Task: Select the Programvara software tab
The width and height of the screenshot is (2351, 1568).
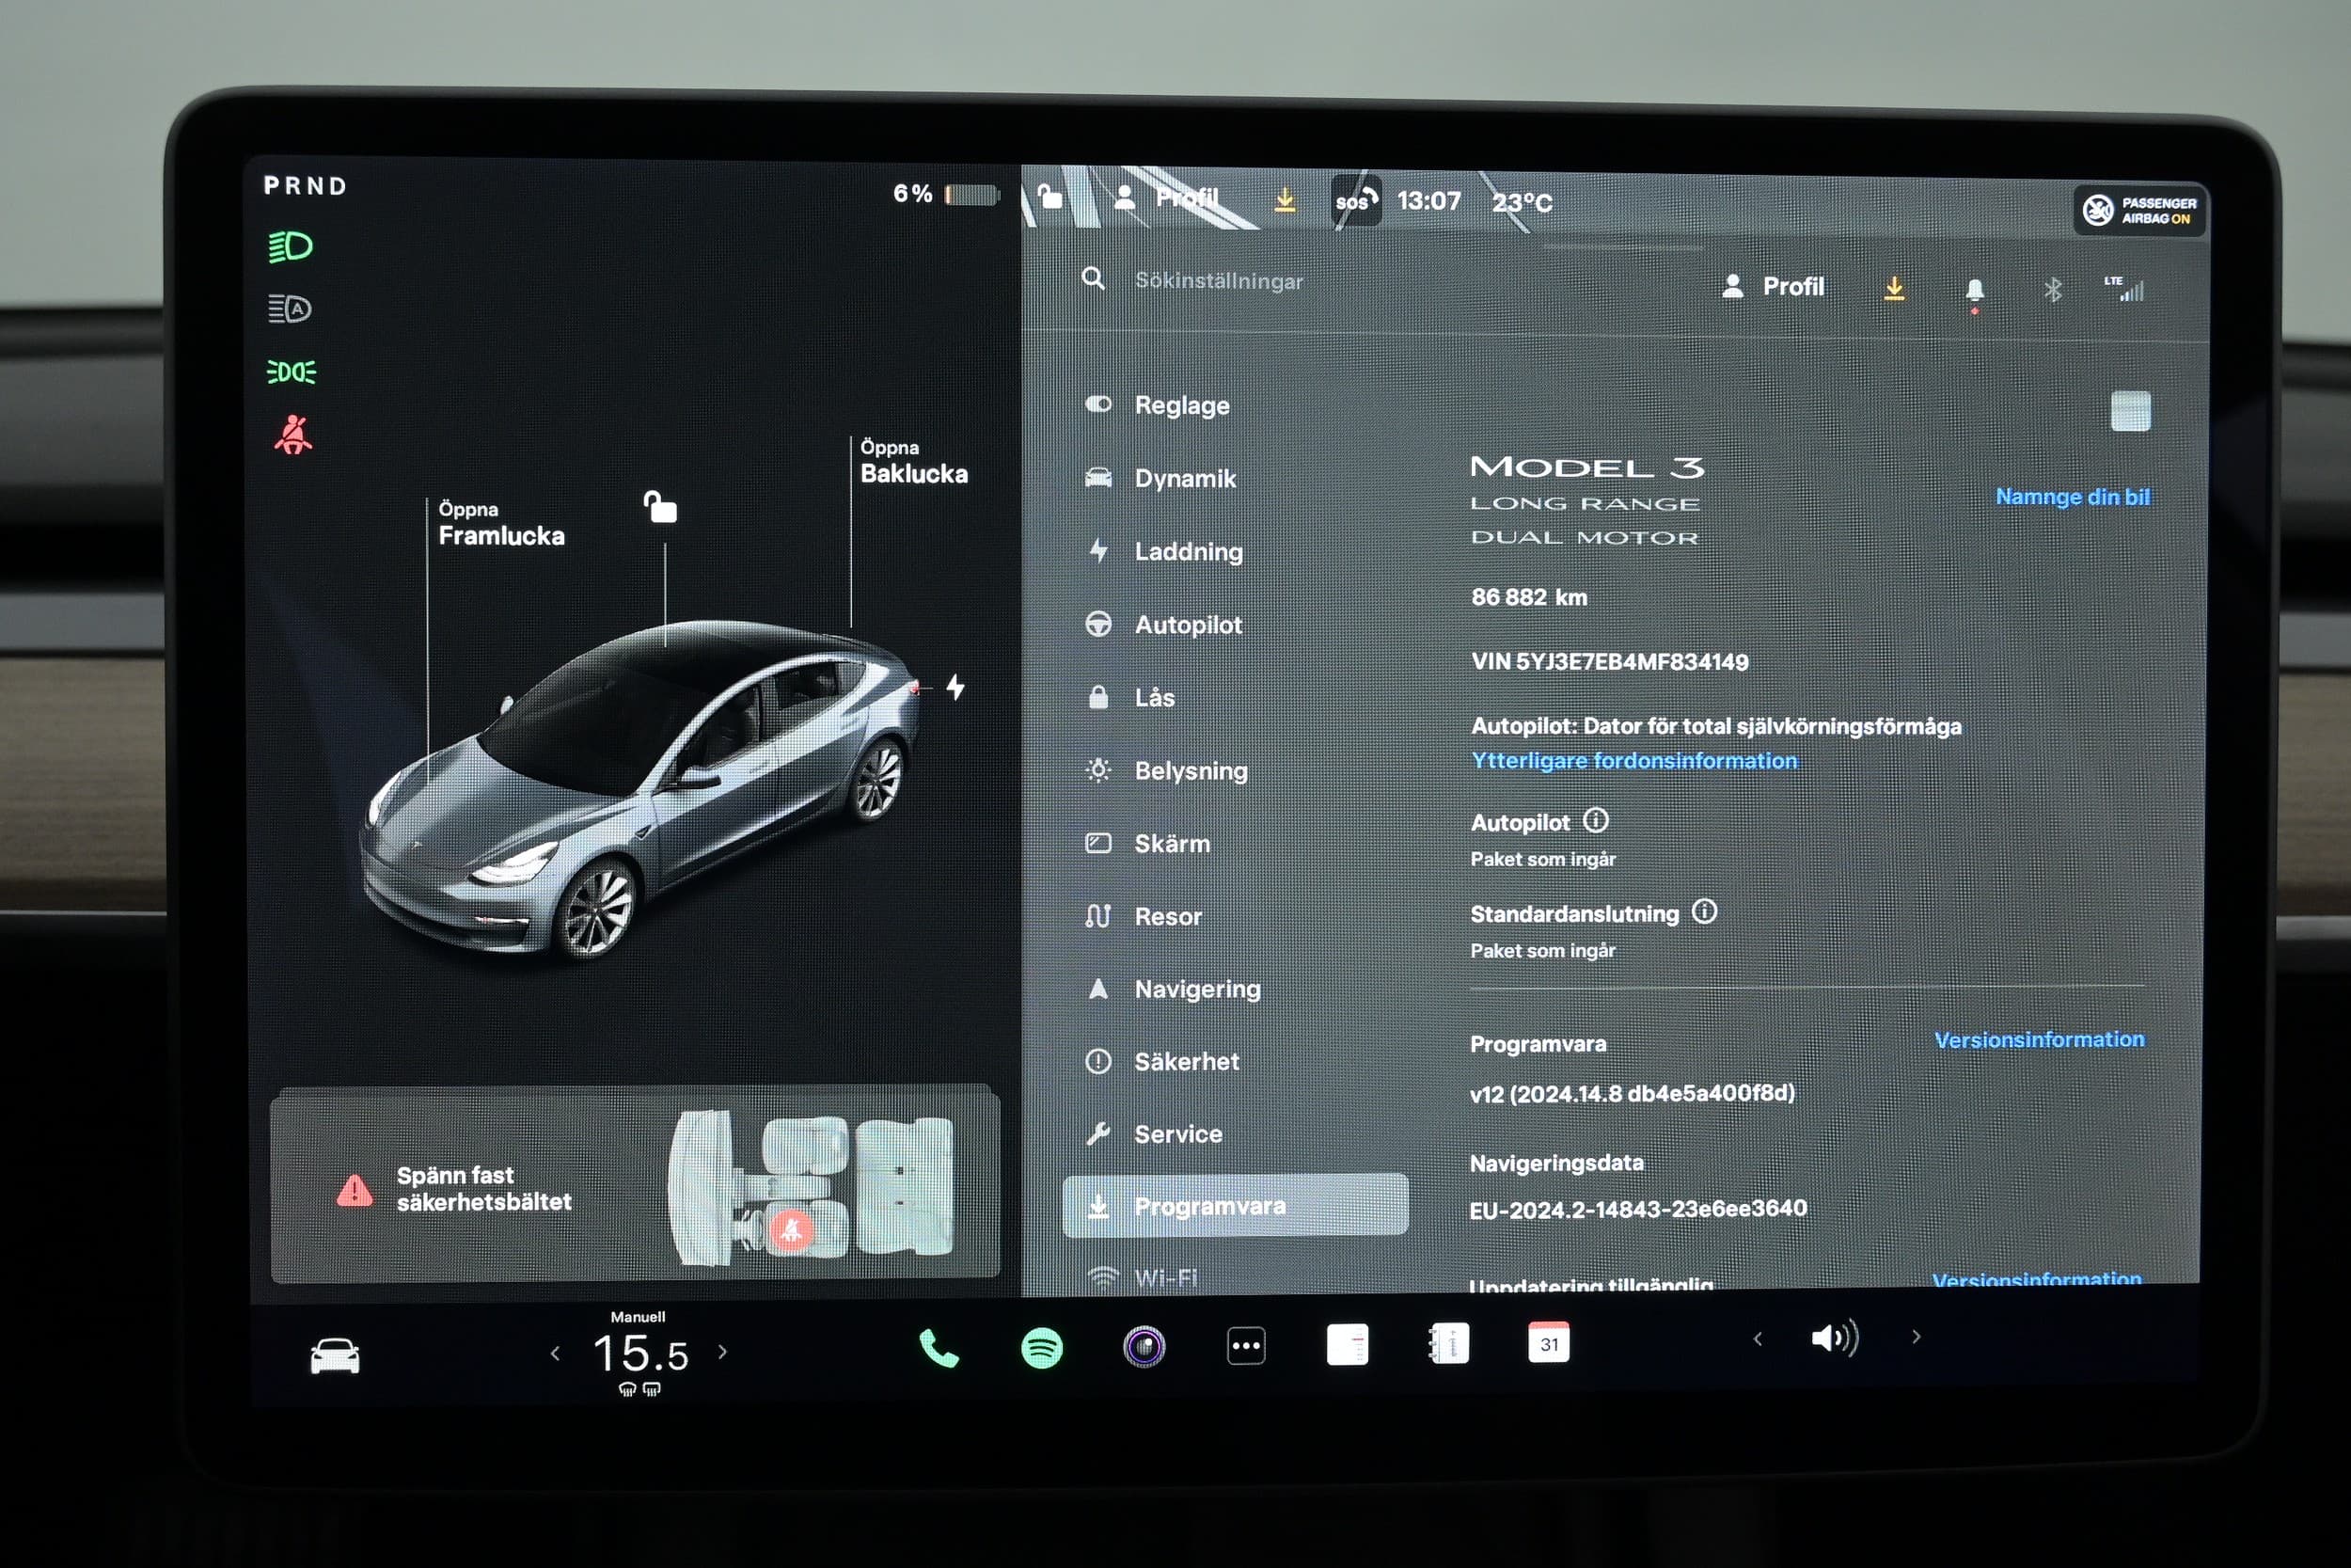Action: 1235,1206
